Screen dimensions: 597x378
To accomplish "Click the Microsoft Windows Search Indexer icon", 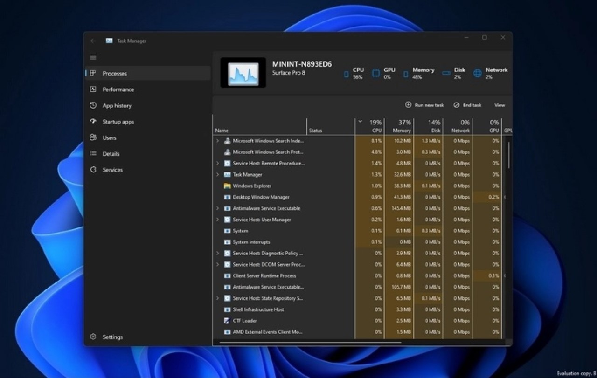I will pos(227,141).
